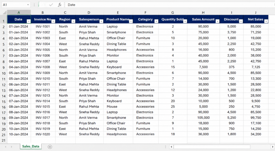The width and height of the screenshot is (275, 151).
Task: Select Discount cell 375
Action: pos(231,67)
